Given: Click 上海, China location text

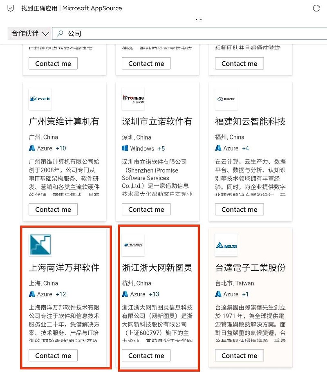Looking at the screenshot, I should pos(43,283).
